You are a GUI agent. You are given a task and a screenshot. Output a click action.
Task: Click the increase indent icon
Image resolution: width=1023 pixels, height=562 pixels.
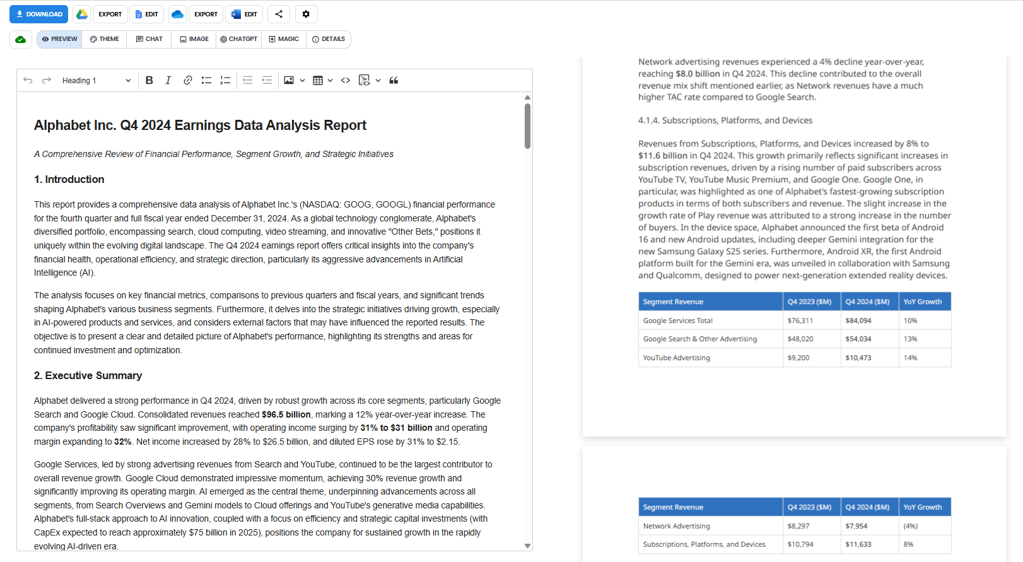[267, 80]
